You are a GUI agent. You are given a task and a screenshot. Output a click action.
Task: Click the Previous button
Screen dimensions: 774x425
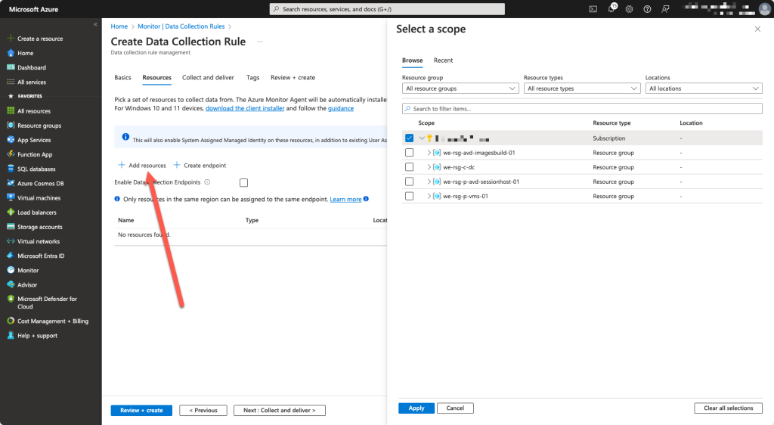coord(203,410)
